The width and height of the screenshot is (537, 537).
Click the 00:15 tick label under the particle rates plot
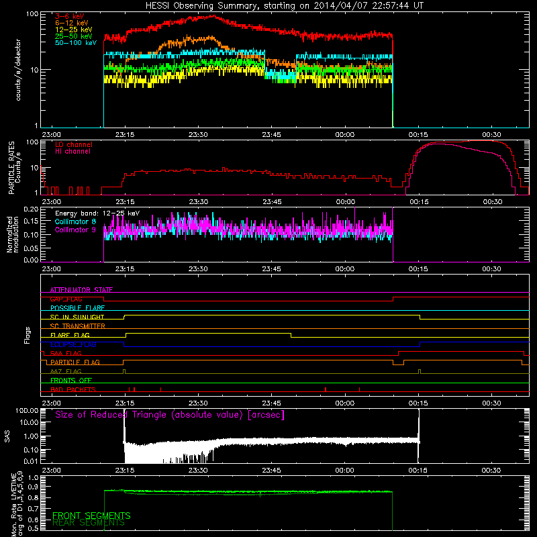coord(419,202)
